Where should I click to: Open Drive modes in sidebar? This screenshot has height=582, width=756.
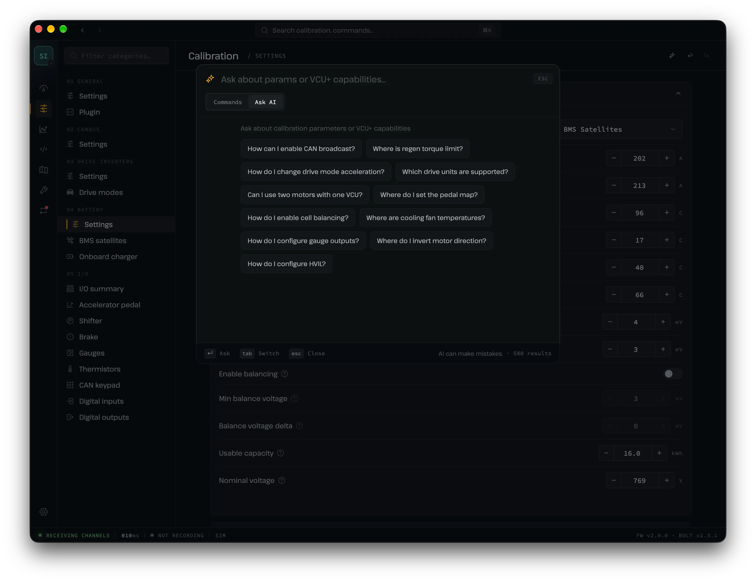coord(116,192)
